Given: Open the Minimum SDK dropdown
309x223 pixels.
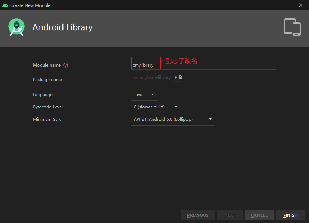Looking at the screenshot, I should pos(173,119).
